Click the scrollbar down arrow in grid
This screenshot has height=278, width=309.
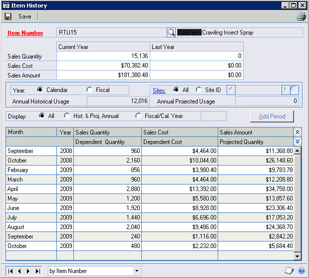(x=297, y=256)
